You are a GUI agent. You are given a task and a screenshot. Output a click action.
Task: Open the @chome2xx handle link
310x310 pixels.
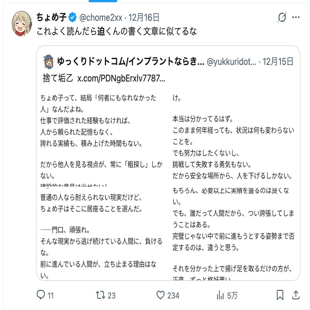pos(100,18)
